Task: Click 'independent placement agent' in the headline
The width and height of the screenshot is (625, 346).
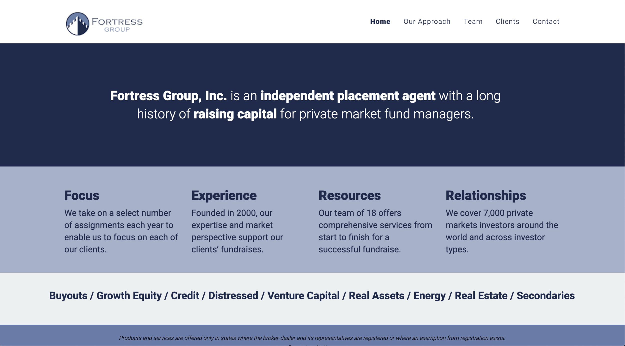Action: [347, 96]
